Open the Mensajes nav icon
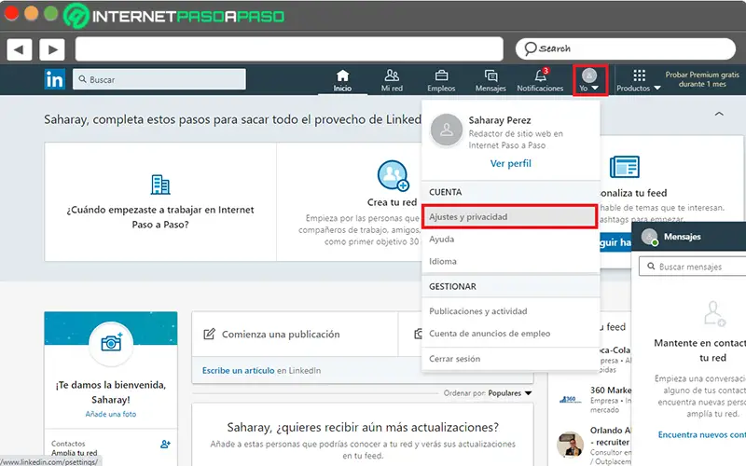 click(490, 75)
